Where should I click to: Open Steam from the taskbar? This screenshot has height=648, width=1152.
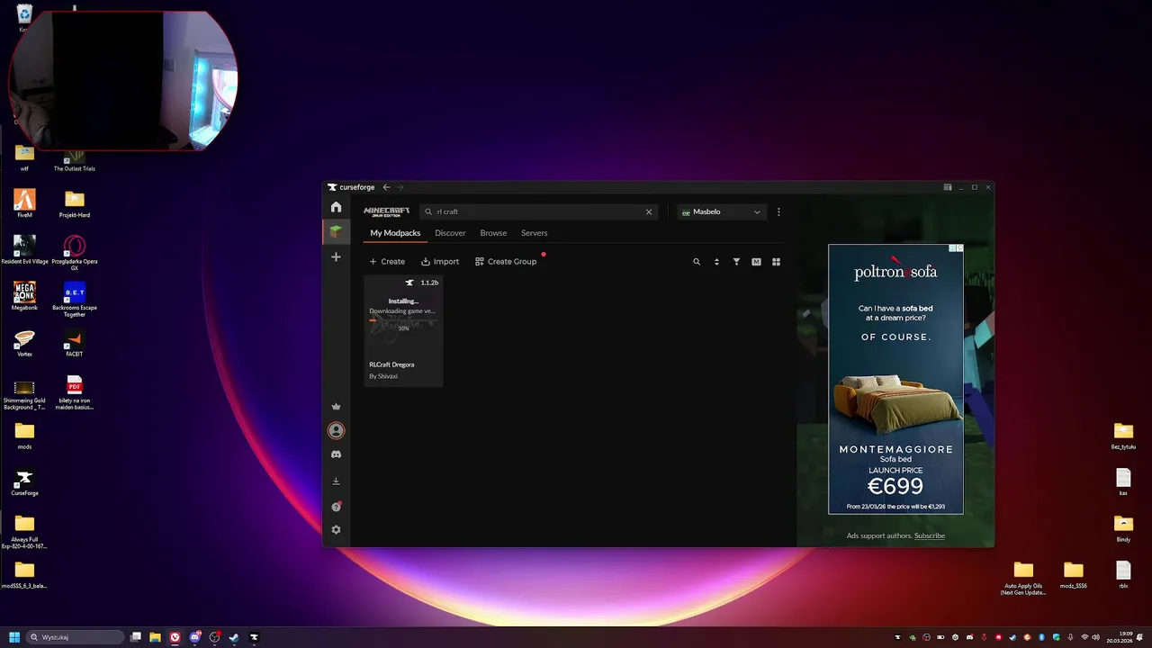234,637
